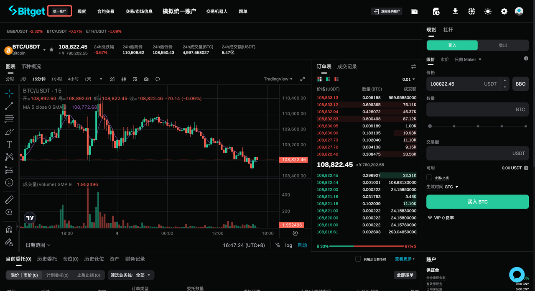
Task: Open the forecast and measurement tools
Action: tap(9, 170)
